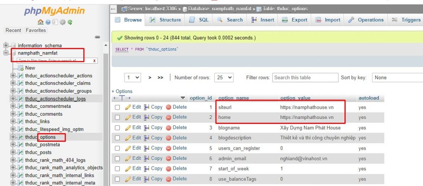Viewport: 423px width, 186px height.
Task: Click Delete link in home row
Action: tap(180, 117)
